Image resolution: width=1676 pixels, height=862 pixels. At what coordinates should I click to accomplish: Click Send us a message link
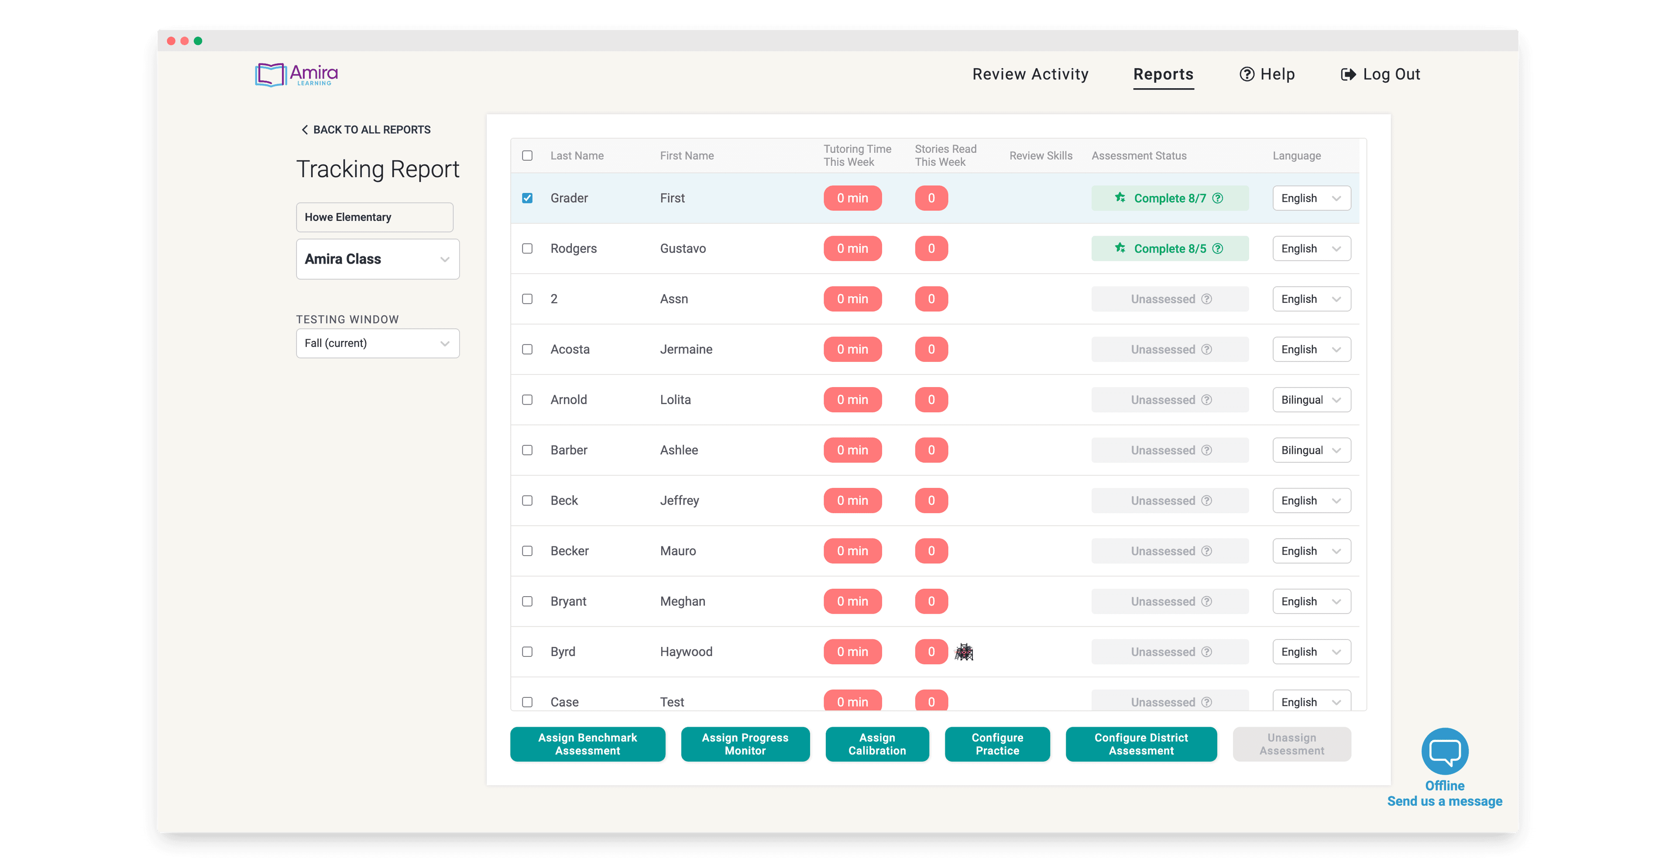(x=1444, y=801)
